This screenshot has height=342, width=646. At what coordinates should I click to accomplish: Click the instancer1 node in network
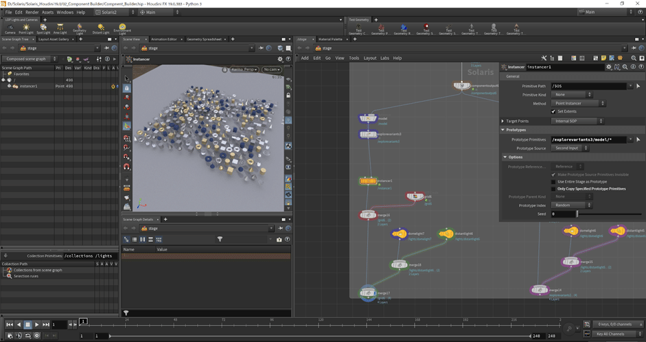coord(369,181)
